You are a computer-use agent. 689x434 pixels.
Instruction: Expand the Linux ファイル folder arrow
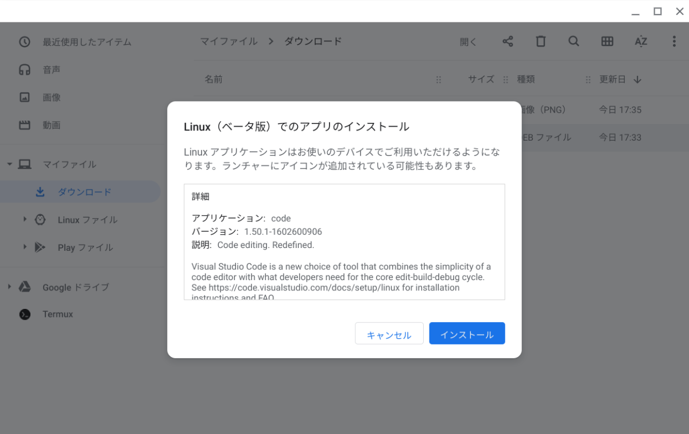(25, 219)
